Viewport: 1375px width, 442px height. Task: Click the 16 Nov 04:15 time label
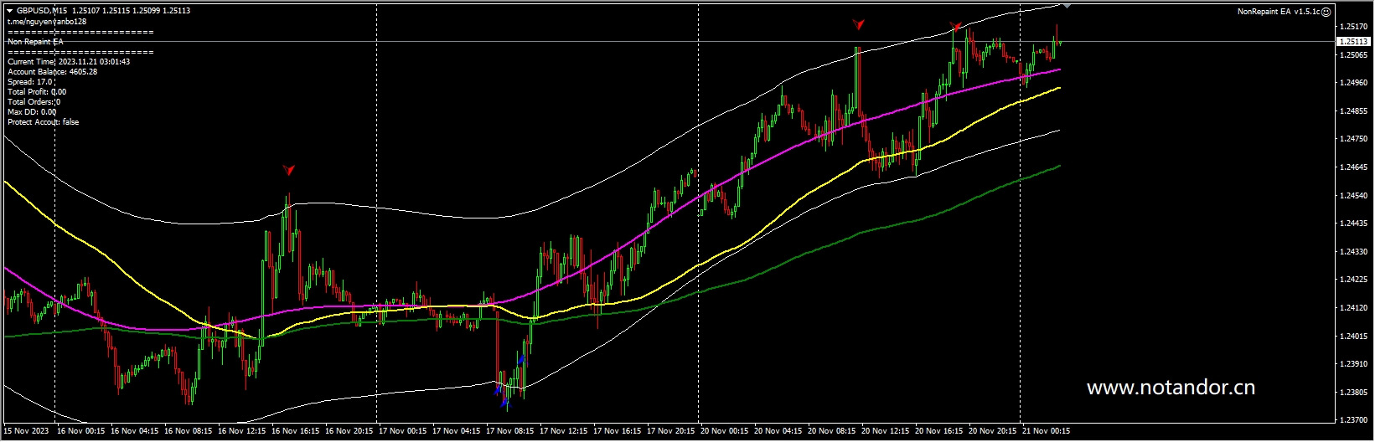click(x=135, y=431)
